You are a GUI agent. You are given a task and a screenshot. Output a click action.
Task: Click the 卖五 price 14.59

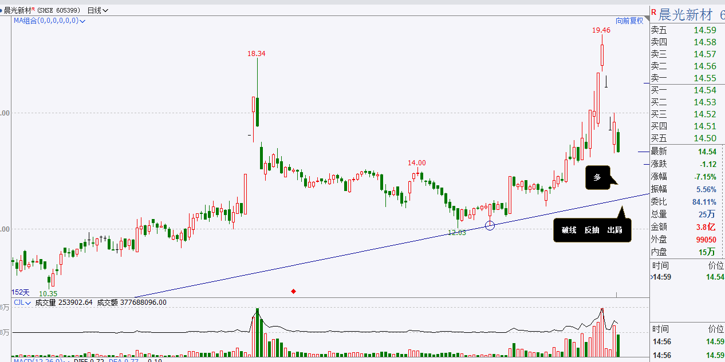(x=704, y=30)
